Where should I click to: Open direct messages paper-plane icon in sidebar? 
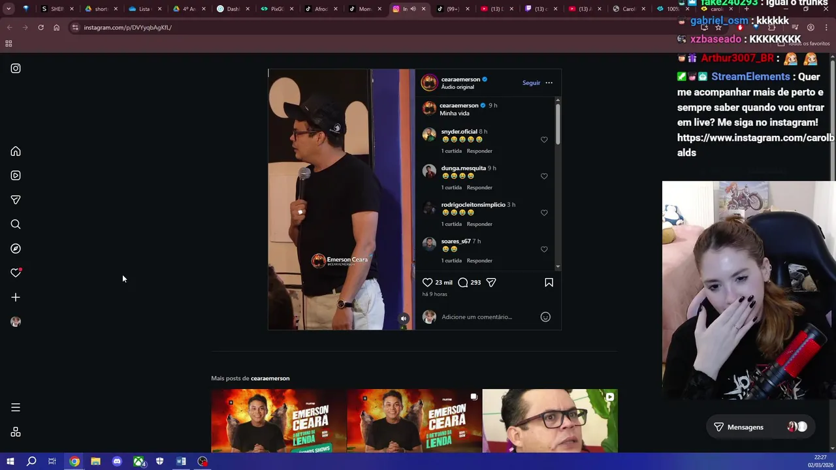point(16,200)
